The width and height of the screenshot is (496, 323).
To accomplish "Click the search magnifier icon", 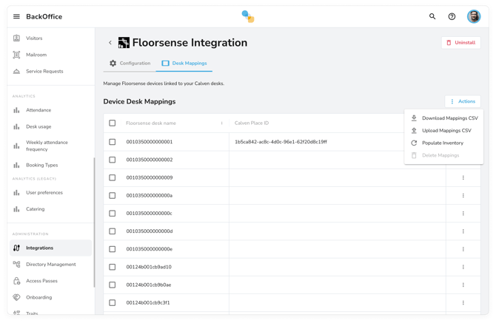I will [432, 16].
